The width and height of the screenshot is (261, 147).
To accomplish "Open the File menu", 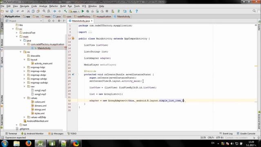I will point(2,6).
